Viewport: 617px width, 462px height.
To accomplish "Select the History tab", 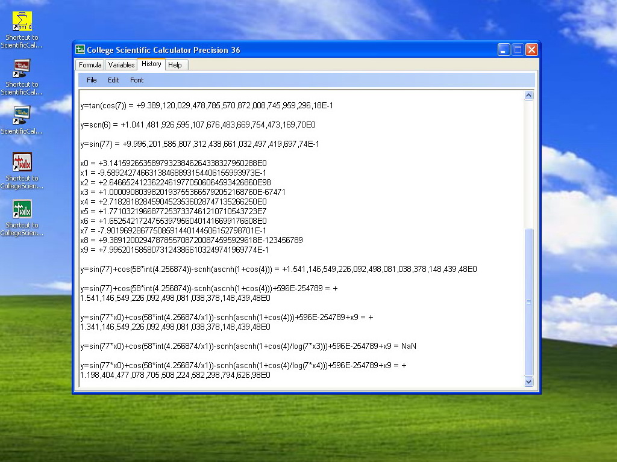I will click(151, 64).
